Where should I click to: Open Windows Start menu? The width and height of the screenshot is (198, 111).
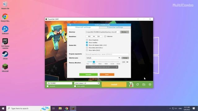(3, 108)
